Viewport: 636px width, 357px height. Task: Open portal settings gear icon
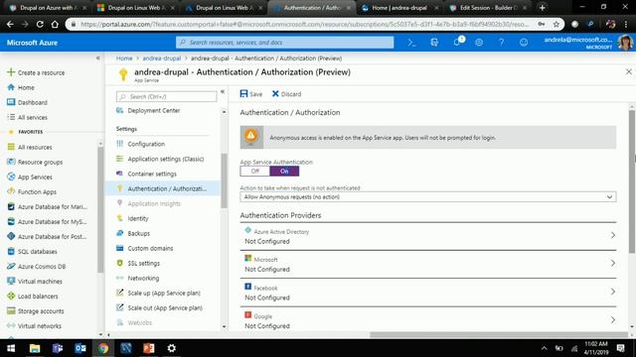tap(479, 43)
